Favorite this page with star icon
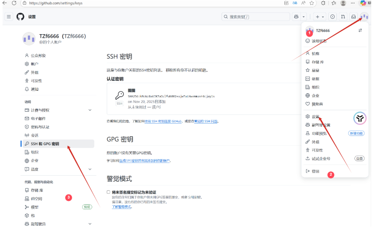The height and width of the screenshot is (233, 372). (312, 3)
